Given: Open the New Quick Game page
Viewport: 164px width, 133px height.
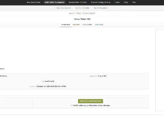Looking at the screenshot, I should pyautogui.click(x=33, y=2).
